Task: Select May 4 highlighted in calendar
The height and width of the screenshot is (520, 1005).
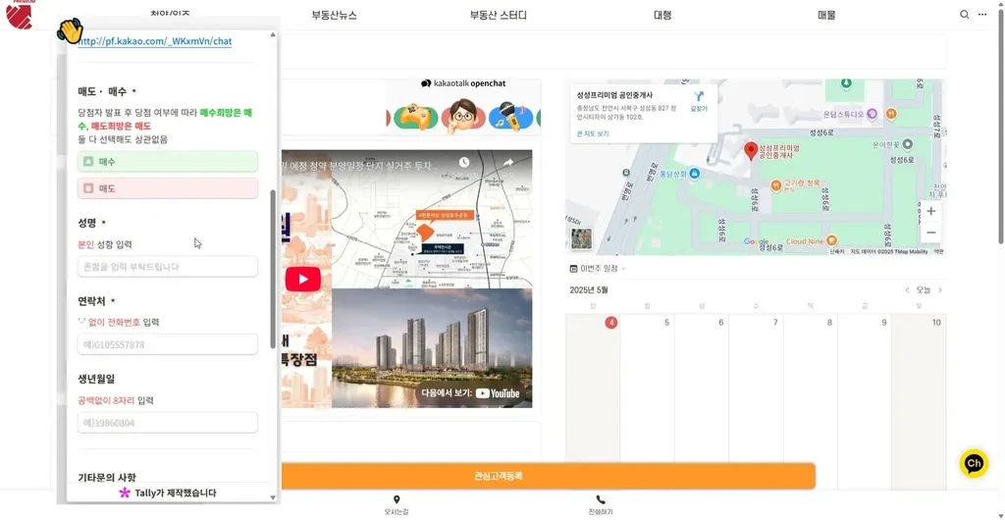Action: click(610, 323)
